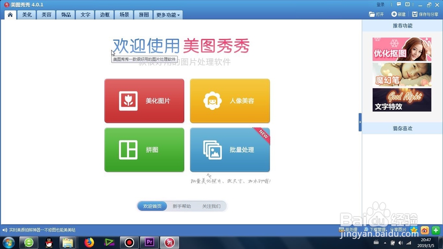Select the 欢迎首页 pill tab
Image resolution: width=443 pixels, height=249 pixels.
152,206
